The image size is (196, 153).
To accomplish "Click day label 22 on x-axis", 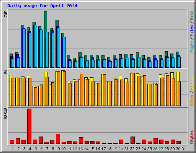I will [x=132, y=149].
